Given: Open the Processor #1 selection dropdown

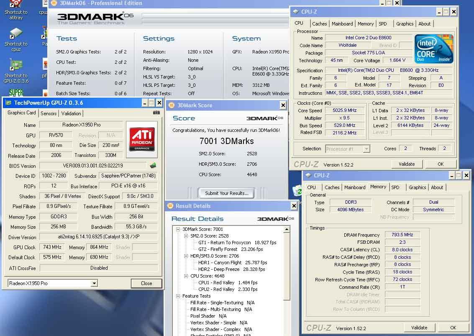Looking at the screenshot, I should pyautogui.click(x=366, y=149).
